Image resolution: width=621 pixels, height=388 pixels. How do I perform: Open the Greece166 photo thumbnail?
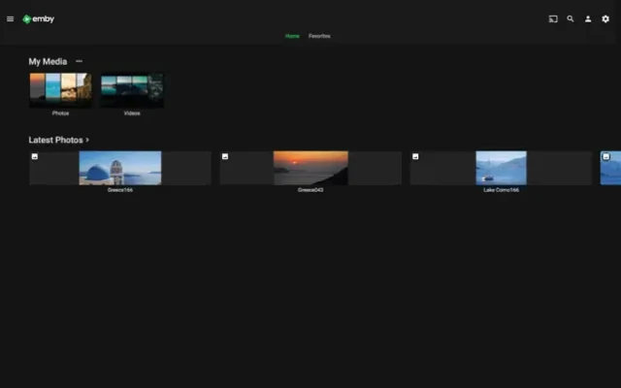click(x=120, y=168)
